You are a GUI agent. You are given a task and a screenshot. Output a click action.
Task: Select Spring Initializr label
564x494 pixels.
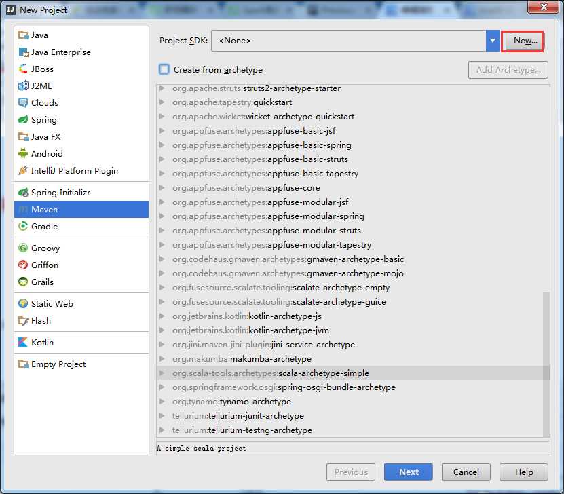click(x=61, y=192)
